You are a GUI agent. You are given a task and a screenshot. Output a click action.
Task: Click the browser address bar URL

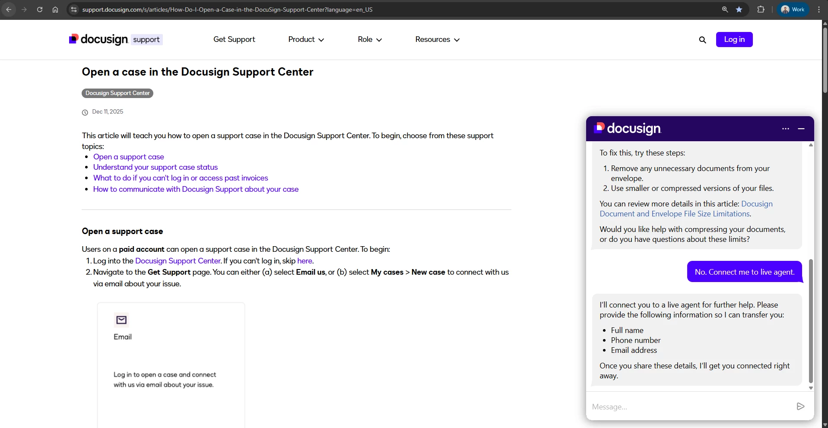coord(227,10)
